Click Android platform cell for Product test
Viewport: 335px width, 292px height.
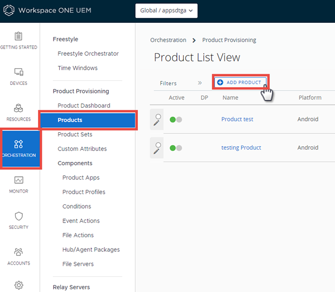[308, 119]
